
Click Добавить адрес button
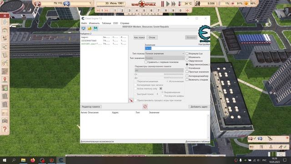coord(199,107)
